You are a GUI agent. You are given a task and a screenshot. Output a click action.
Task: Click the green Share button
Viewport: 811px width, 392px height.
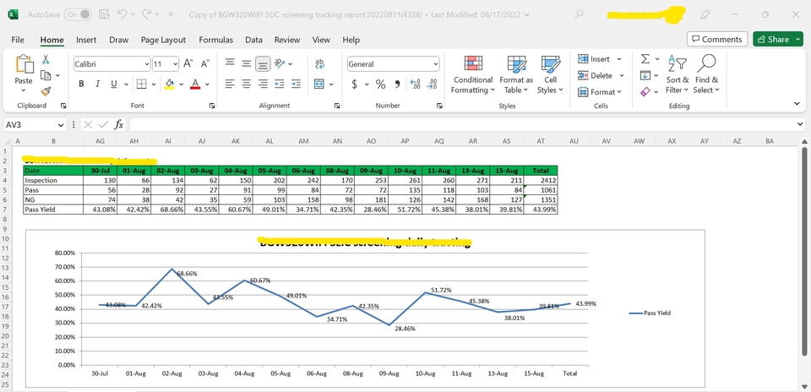click(x=778, y=40)
